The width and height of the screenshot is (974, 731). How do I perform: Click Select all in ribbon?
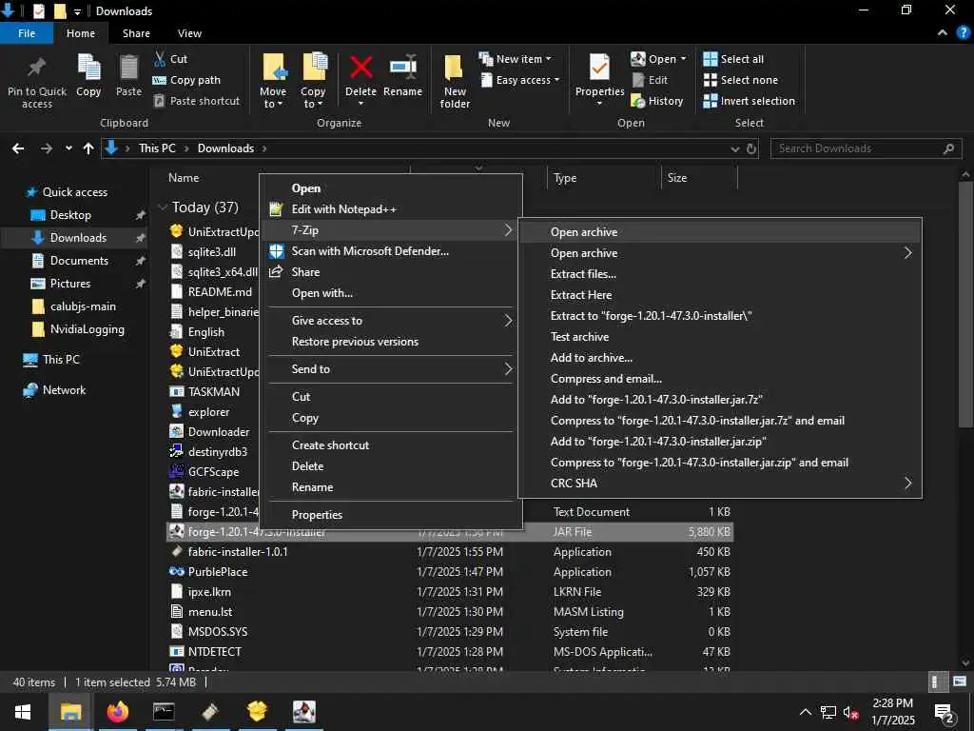click(x=733, y=59)
